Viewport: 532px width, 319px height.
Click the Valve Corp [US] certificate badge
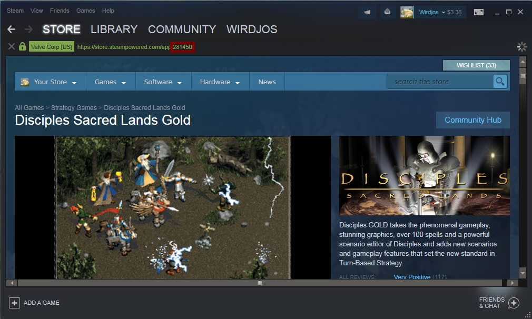(52, 47)
